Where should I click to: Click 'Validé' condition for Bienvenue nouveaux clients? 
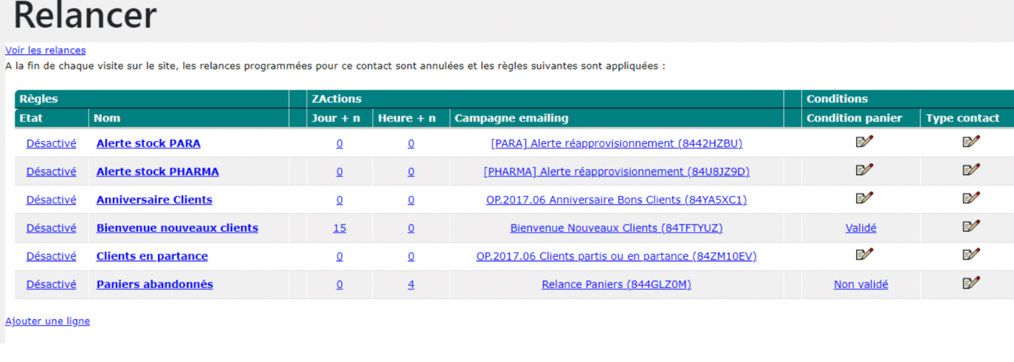coord(860,228)
